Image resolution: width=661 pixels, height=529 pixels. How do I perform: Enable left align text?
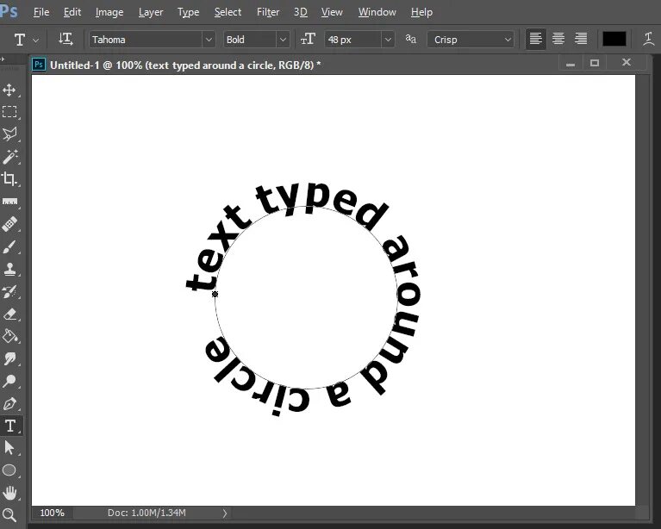click(535, 39)
